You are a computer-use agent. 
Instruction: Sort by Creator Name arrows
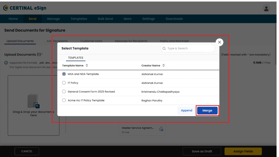(x=163, y=65)
